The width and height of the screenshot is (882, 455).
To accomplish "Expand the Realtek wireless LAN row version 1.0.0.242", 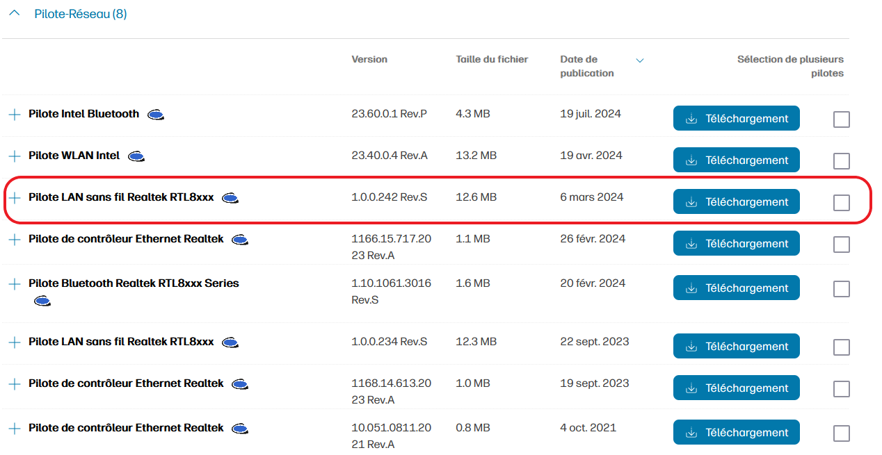I will click(14, 197).
